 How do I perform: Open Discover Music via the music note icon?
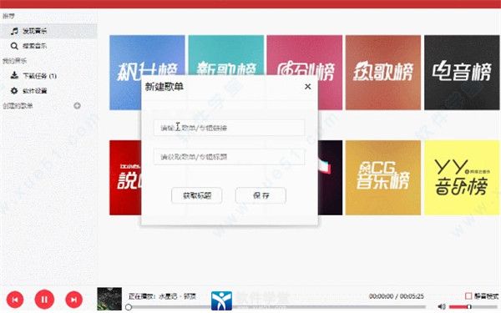coord(14,31)
